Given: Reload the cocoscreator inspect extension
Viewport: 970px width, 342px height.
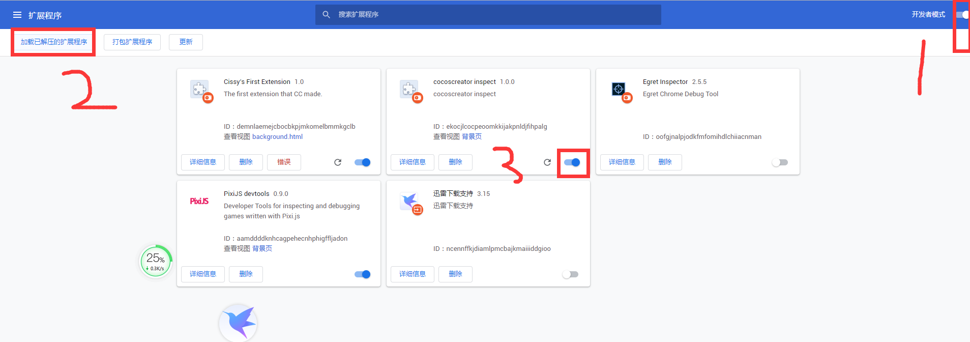Looking at the screenshot, I should 547,162.
